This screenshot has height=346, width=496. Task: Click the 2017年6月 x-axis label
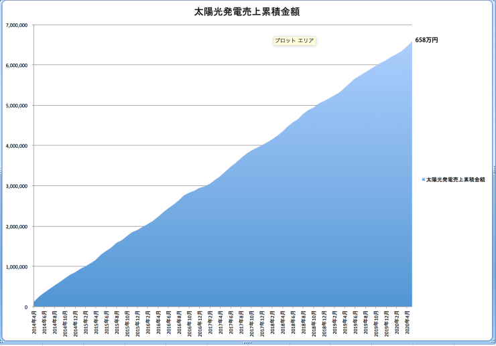(231, 322)
